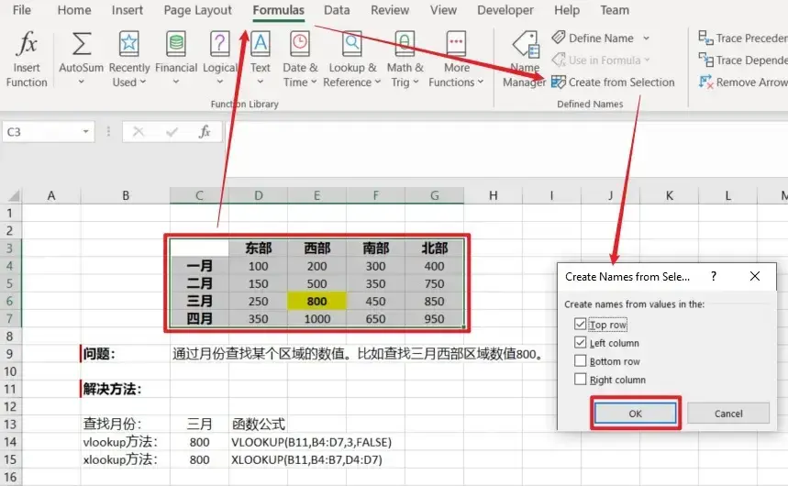Image resolution: width=788 pixels, height=486 pixels.
Task: Check the Right column checkbox
Action: [581, 380]
